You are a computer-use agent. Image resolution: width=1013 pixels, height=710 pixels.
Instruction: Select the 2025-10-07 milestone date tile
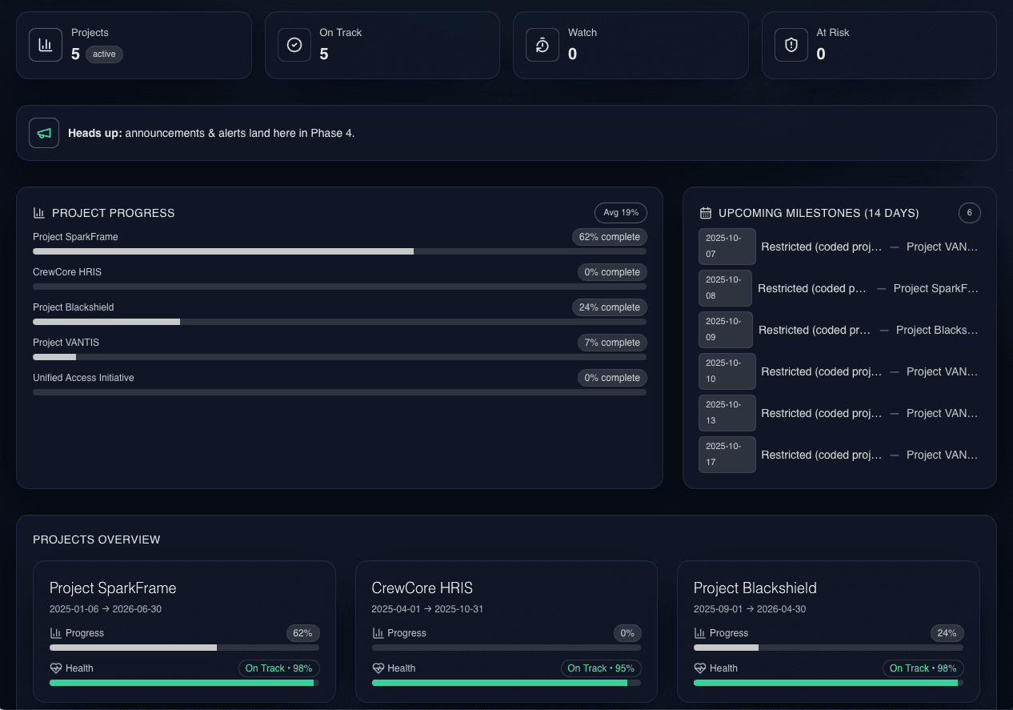[x=727, y=247]
